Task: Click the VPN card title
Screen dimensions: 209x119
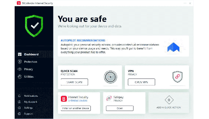Action: tap(131, 71)
